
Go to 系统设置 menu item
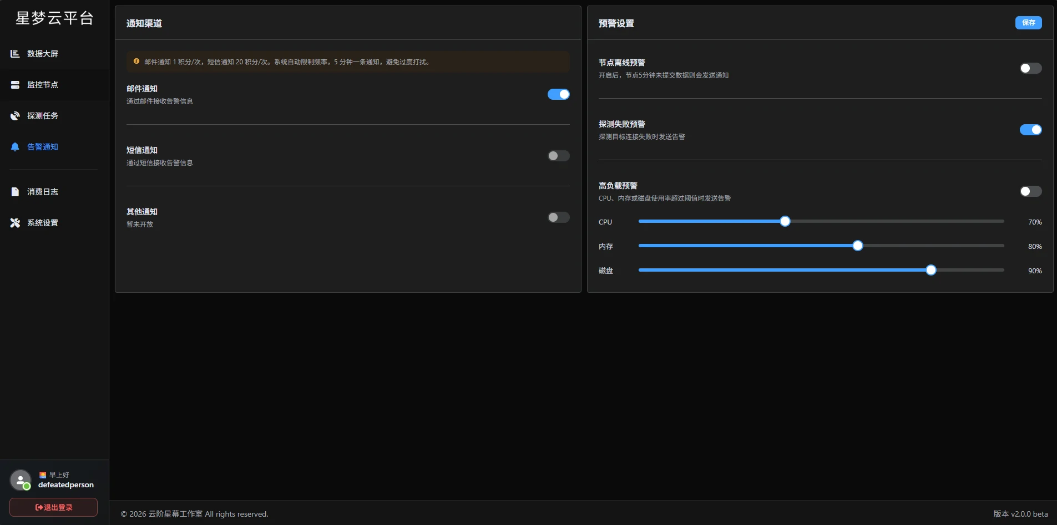coord(43,223)
